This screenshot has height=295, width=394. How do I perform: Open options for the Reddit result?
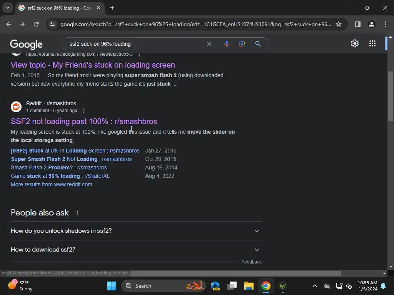[83, 111]
